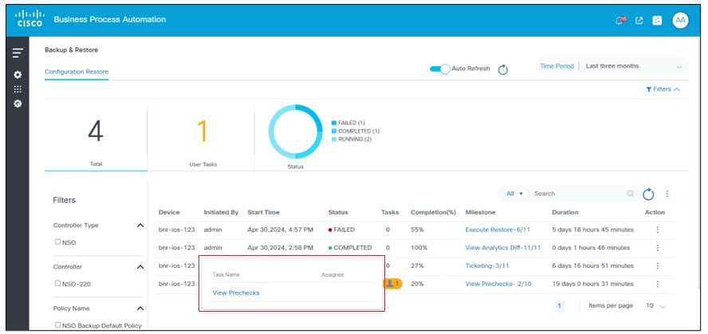The image size is (708, 334).
Task: Sort by the Initiated By column header
Action: click(222, 212)
